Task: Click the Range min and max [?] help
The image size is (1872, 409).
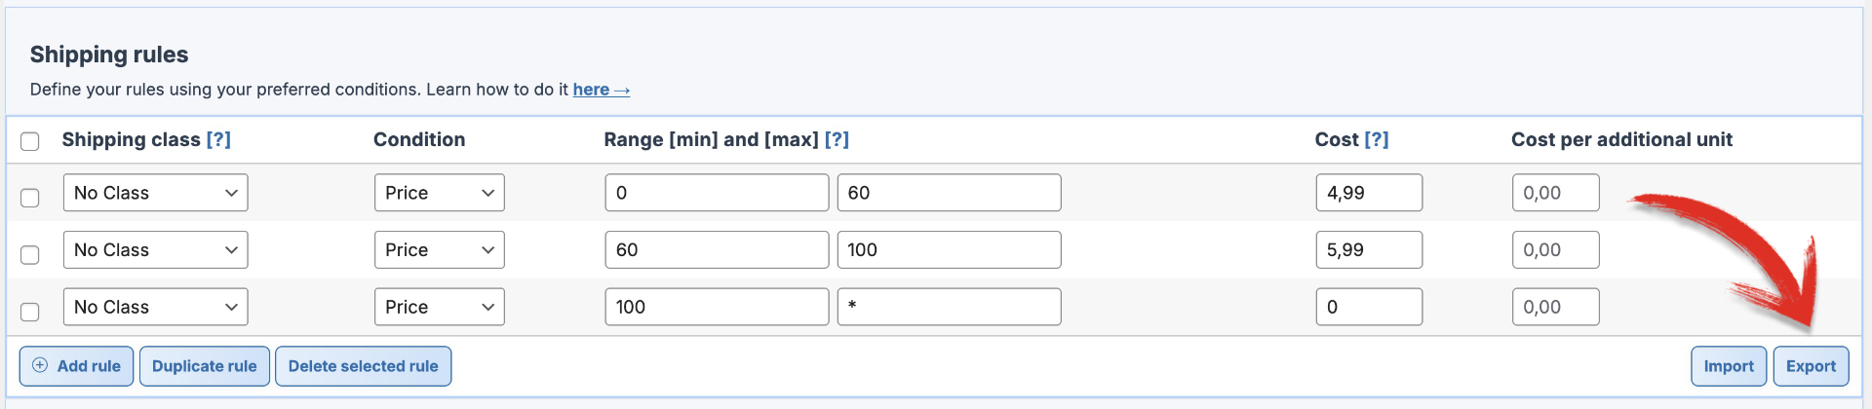Action: (837, 140)
